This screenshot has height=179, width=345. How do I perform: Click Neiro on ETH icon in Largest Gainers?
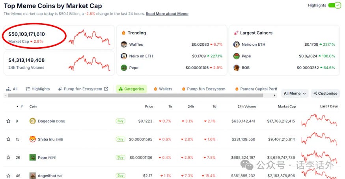[x=237, y=44]
